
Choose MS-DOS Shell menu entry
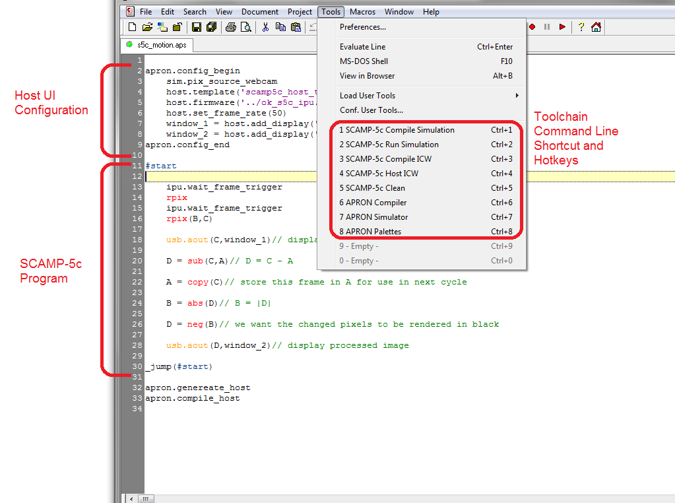422,61
